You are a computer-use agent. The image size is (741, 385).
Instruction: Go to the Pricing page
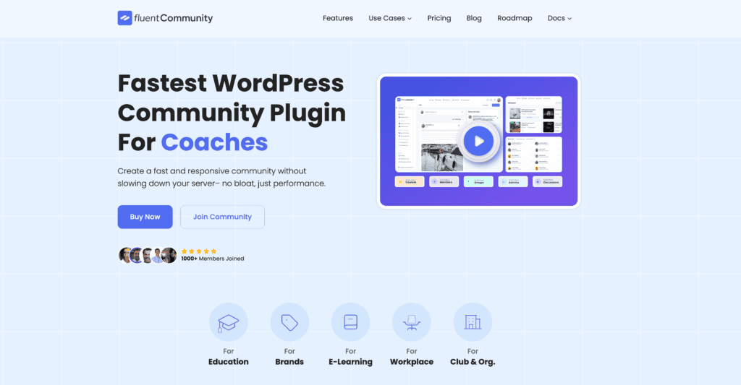439,18
